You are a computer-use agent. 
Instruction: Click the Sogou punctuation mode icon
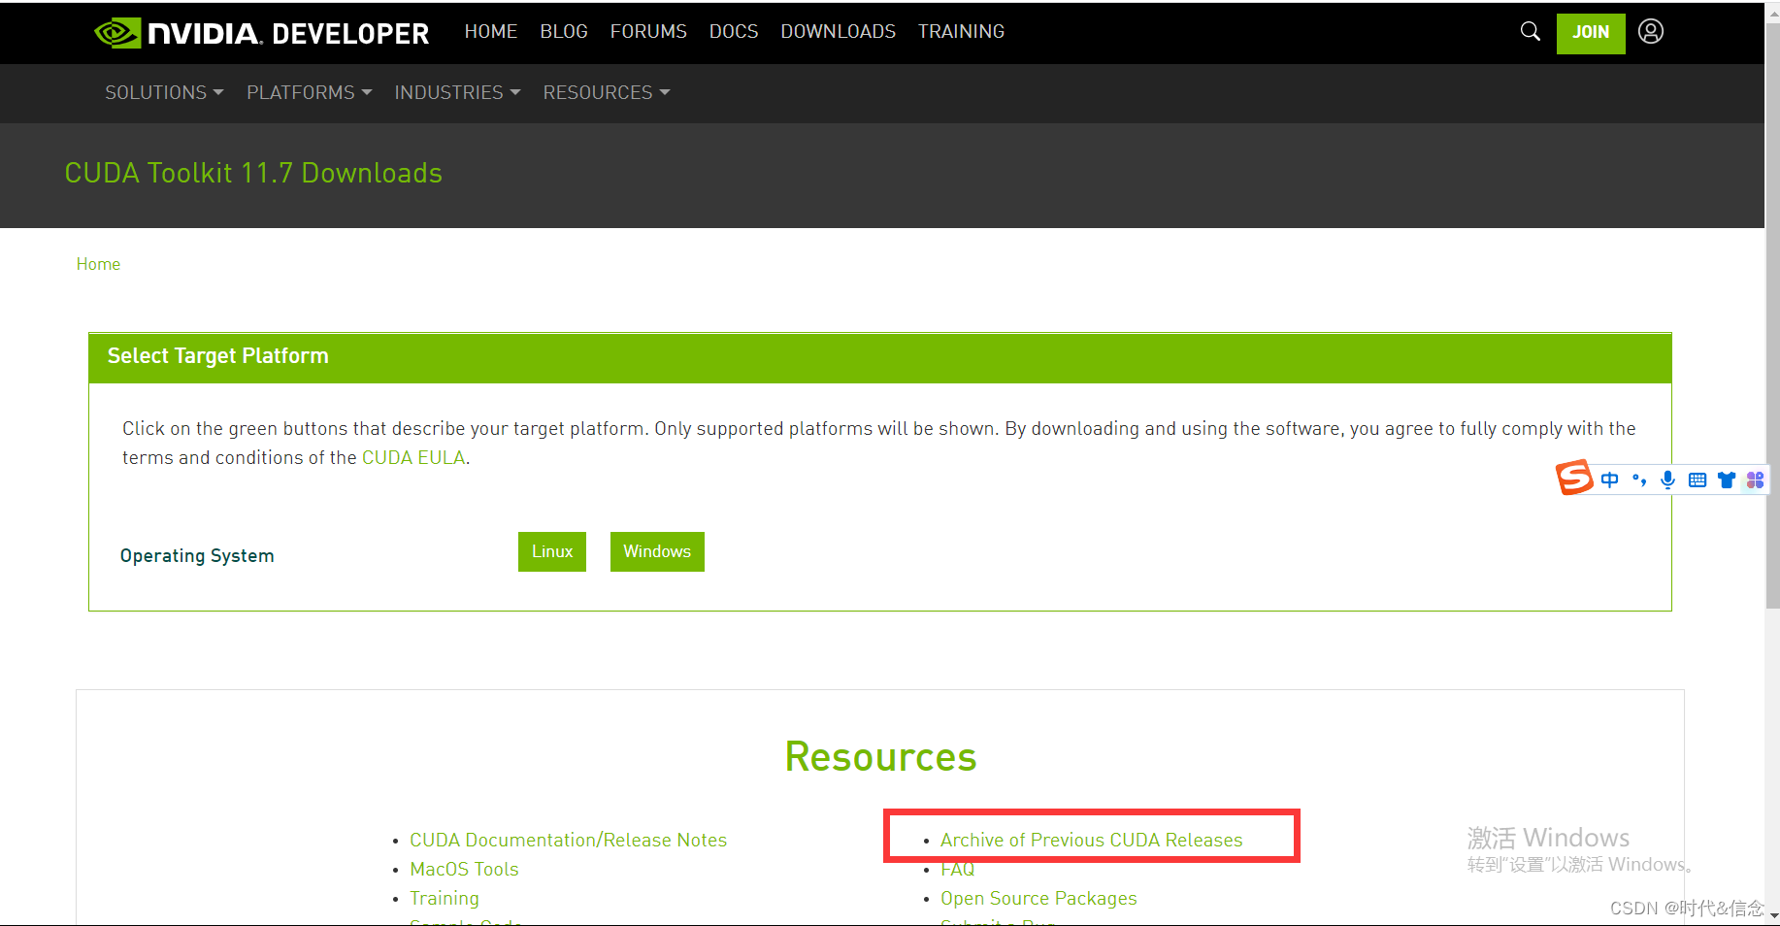(x=1639, y=480)
